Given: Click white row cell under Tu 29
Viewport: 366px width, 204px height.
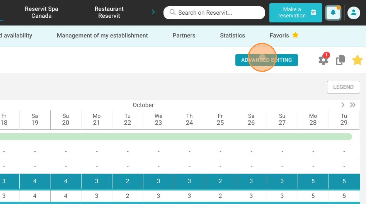Looking at the screenshot, I should tap(344, 196).
